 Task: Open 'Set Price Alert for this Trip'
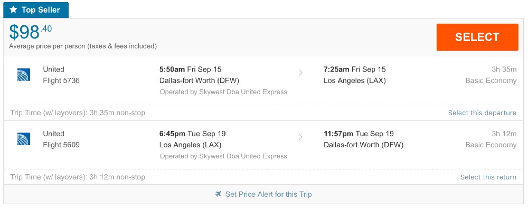pos(268,194)
